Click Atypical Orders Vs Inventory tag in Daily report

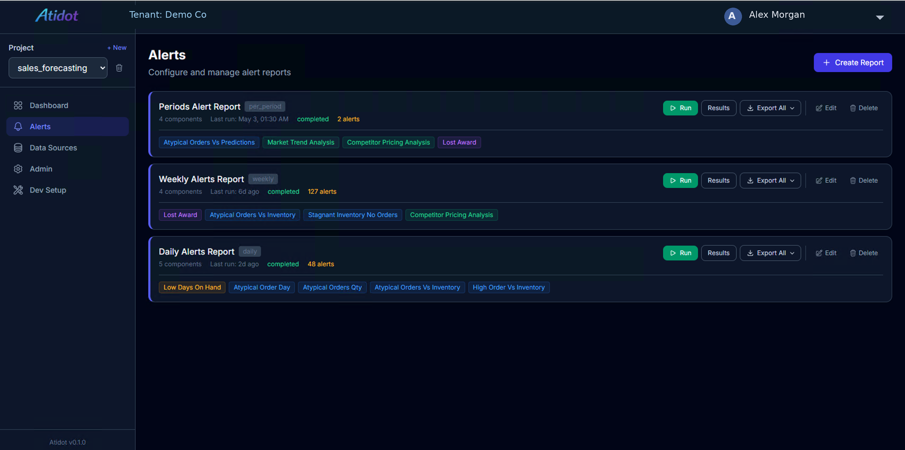(x=417, y=288)
